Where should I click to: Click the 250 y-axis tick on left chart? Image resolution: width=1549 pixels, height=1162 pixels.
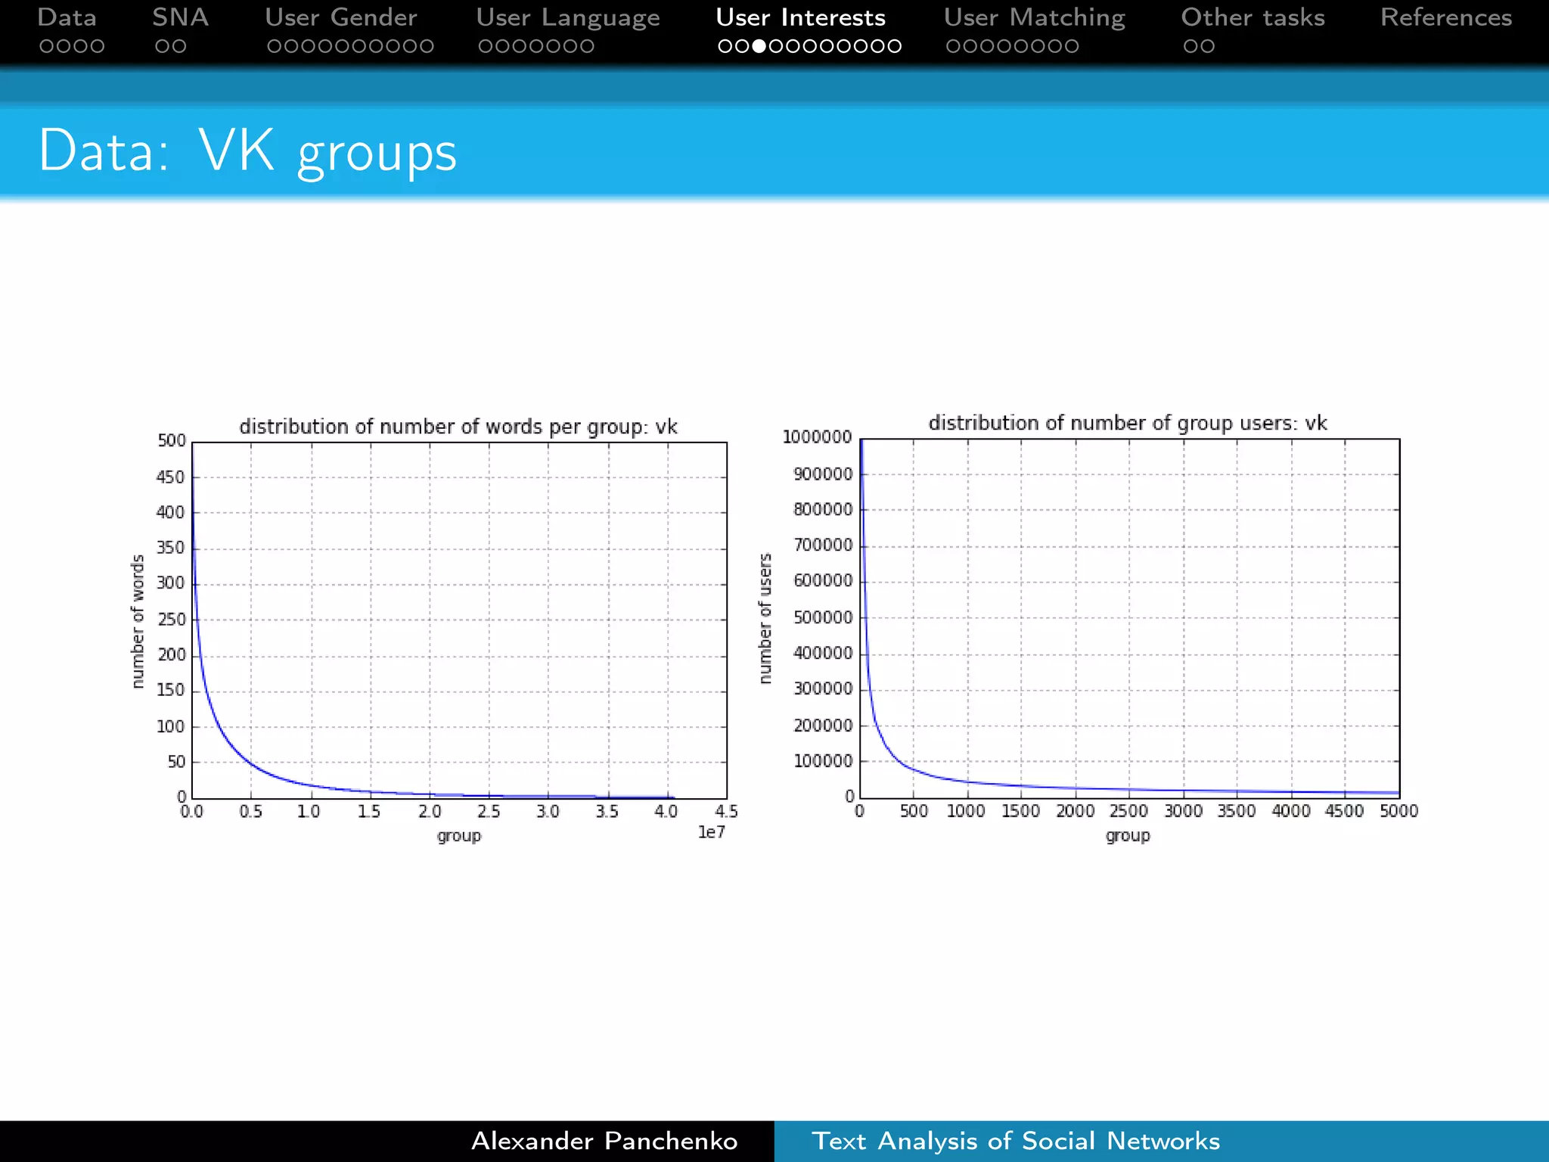click(x=171, y=620)
